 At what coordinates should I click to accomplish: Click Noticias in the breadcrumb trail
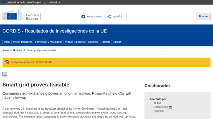point(18,50)
